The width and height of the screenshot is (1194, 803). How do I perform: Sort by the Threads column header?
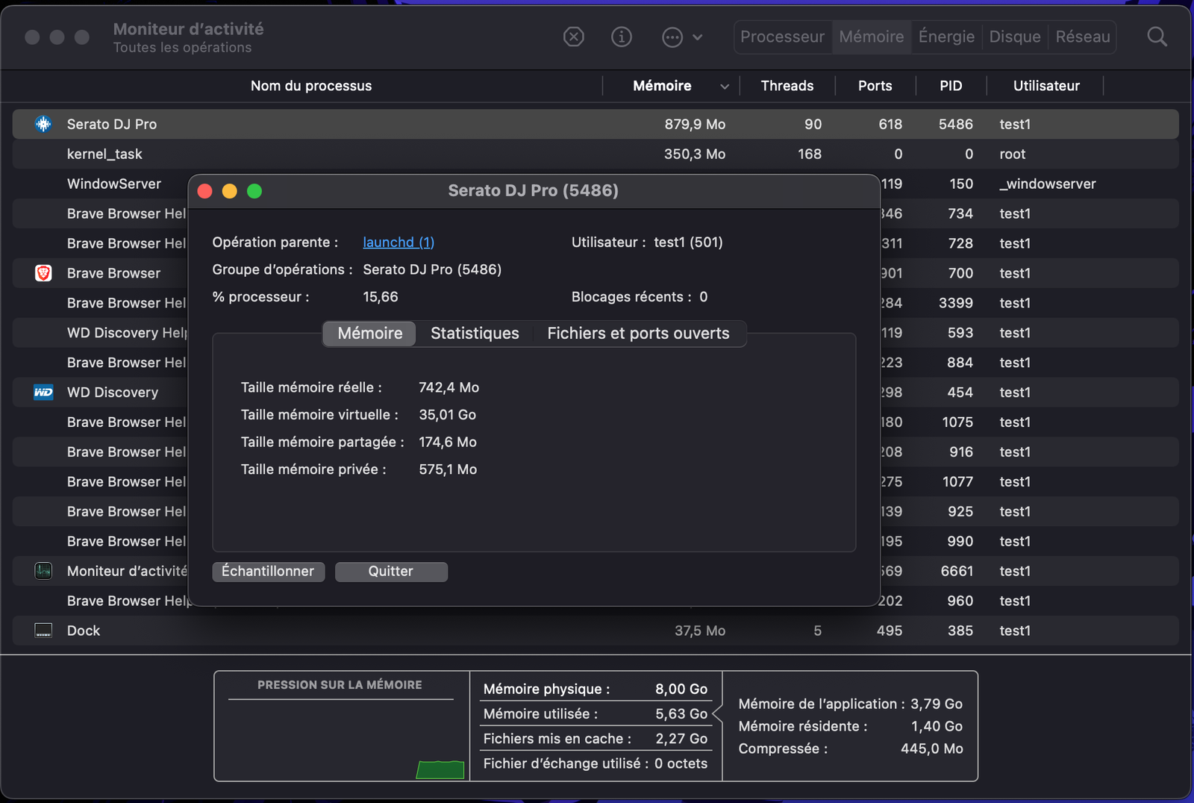[787, 86]
